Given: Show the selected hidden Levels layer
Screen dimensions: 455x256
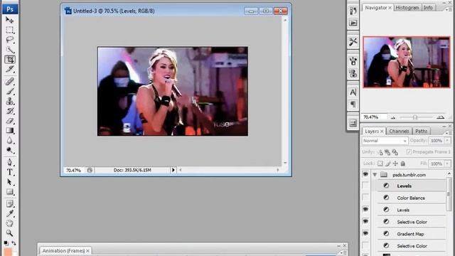Looking at the screenshot, I should (x=365, y=186).
